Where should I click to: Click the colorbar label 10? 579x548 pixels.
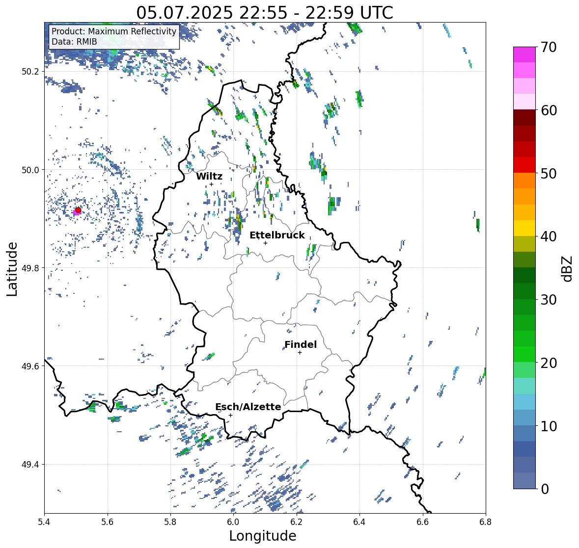[x=549, y=426]
